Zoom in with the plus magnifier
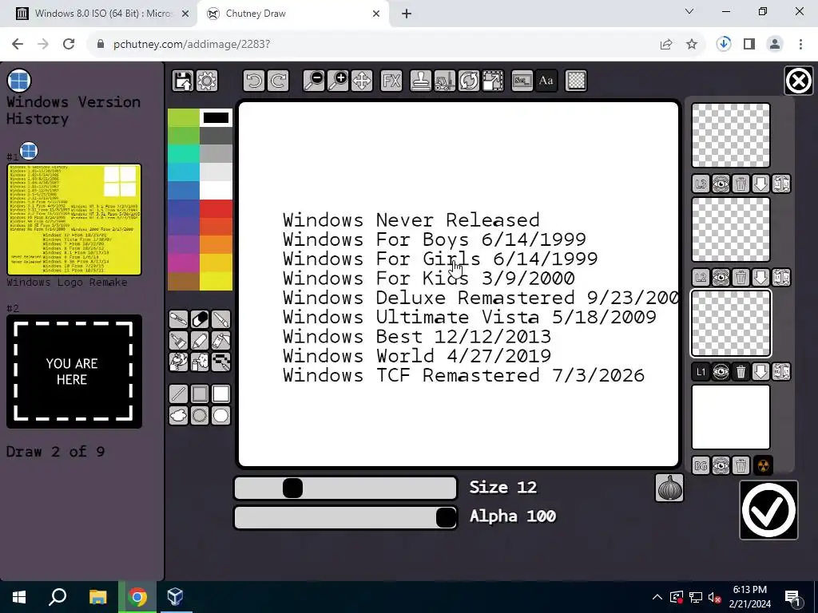 pos(338,81)
